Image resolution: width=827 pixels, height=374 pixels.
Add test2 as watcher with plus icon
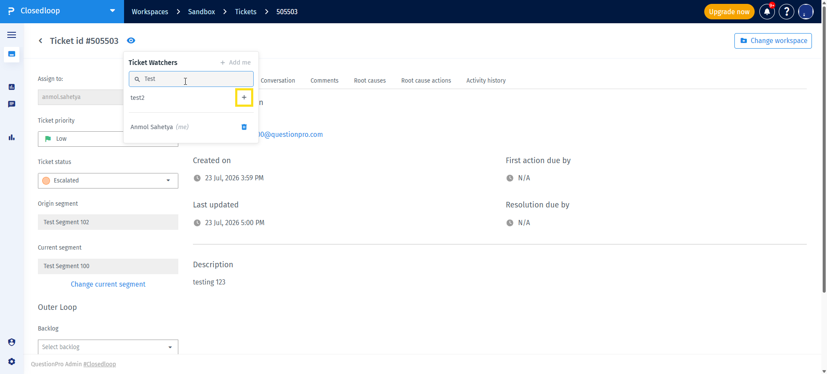click(x=244, y=97)
